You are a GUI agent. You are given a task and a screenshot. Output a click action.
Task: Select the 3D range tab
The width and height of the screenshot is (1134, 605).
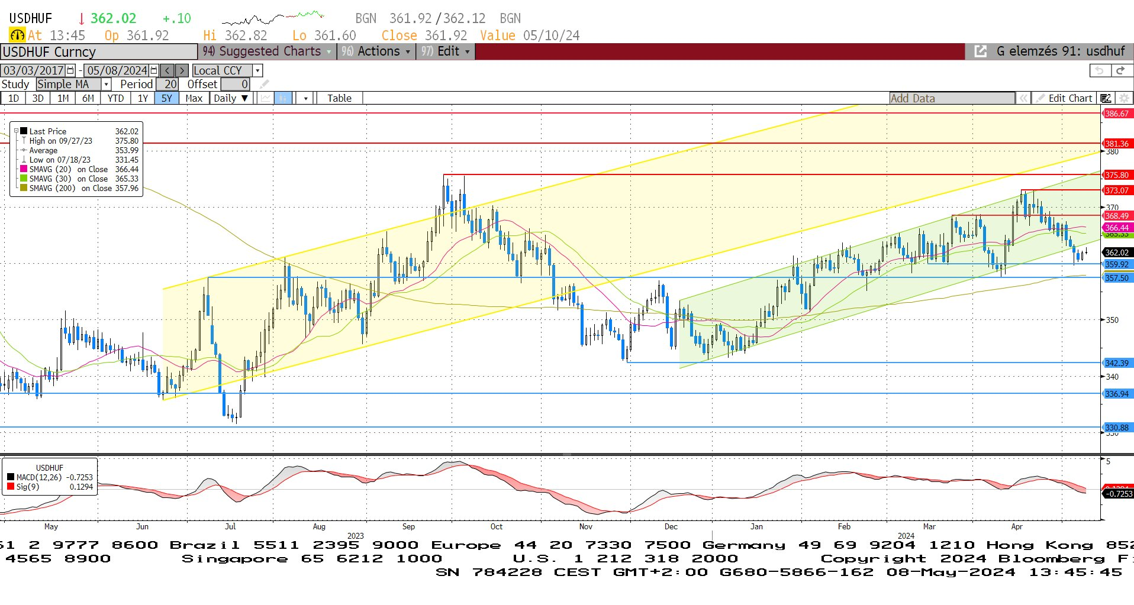pyautogui.click(x=38, y=98)
